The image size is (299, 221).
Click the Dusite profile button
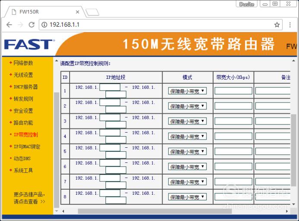(x=247, y=4)
